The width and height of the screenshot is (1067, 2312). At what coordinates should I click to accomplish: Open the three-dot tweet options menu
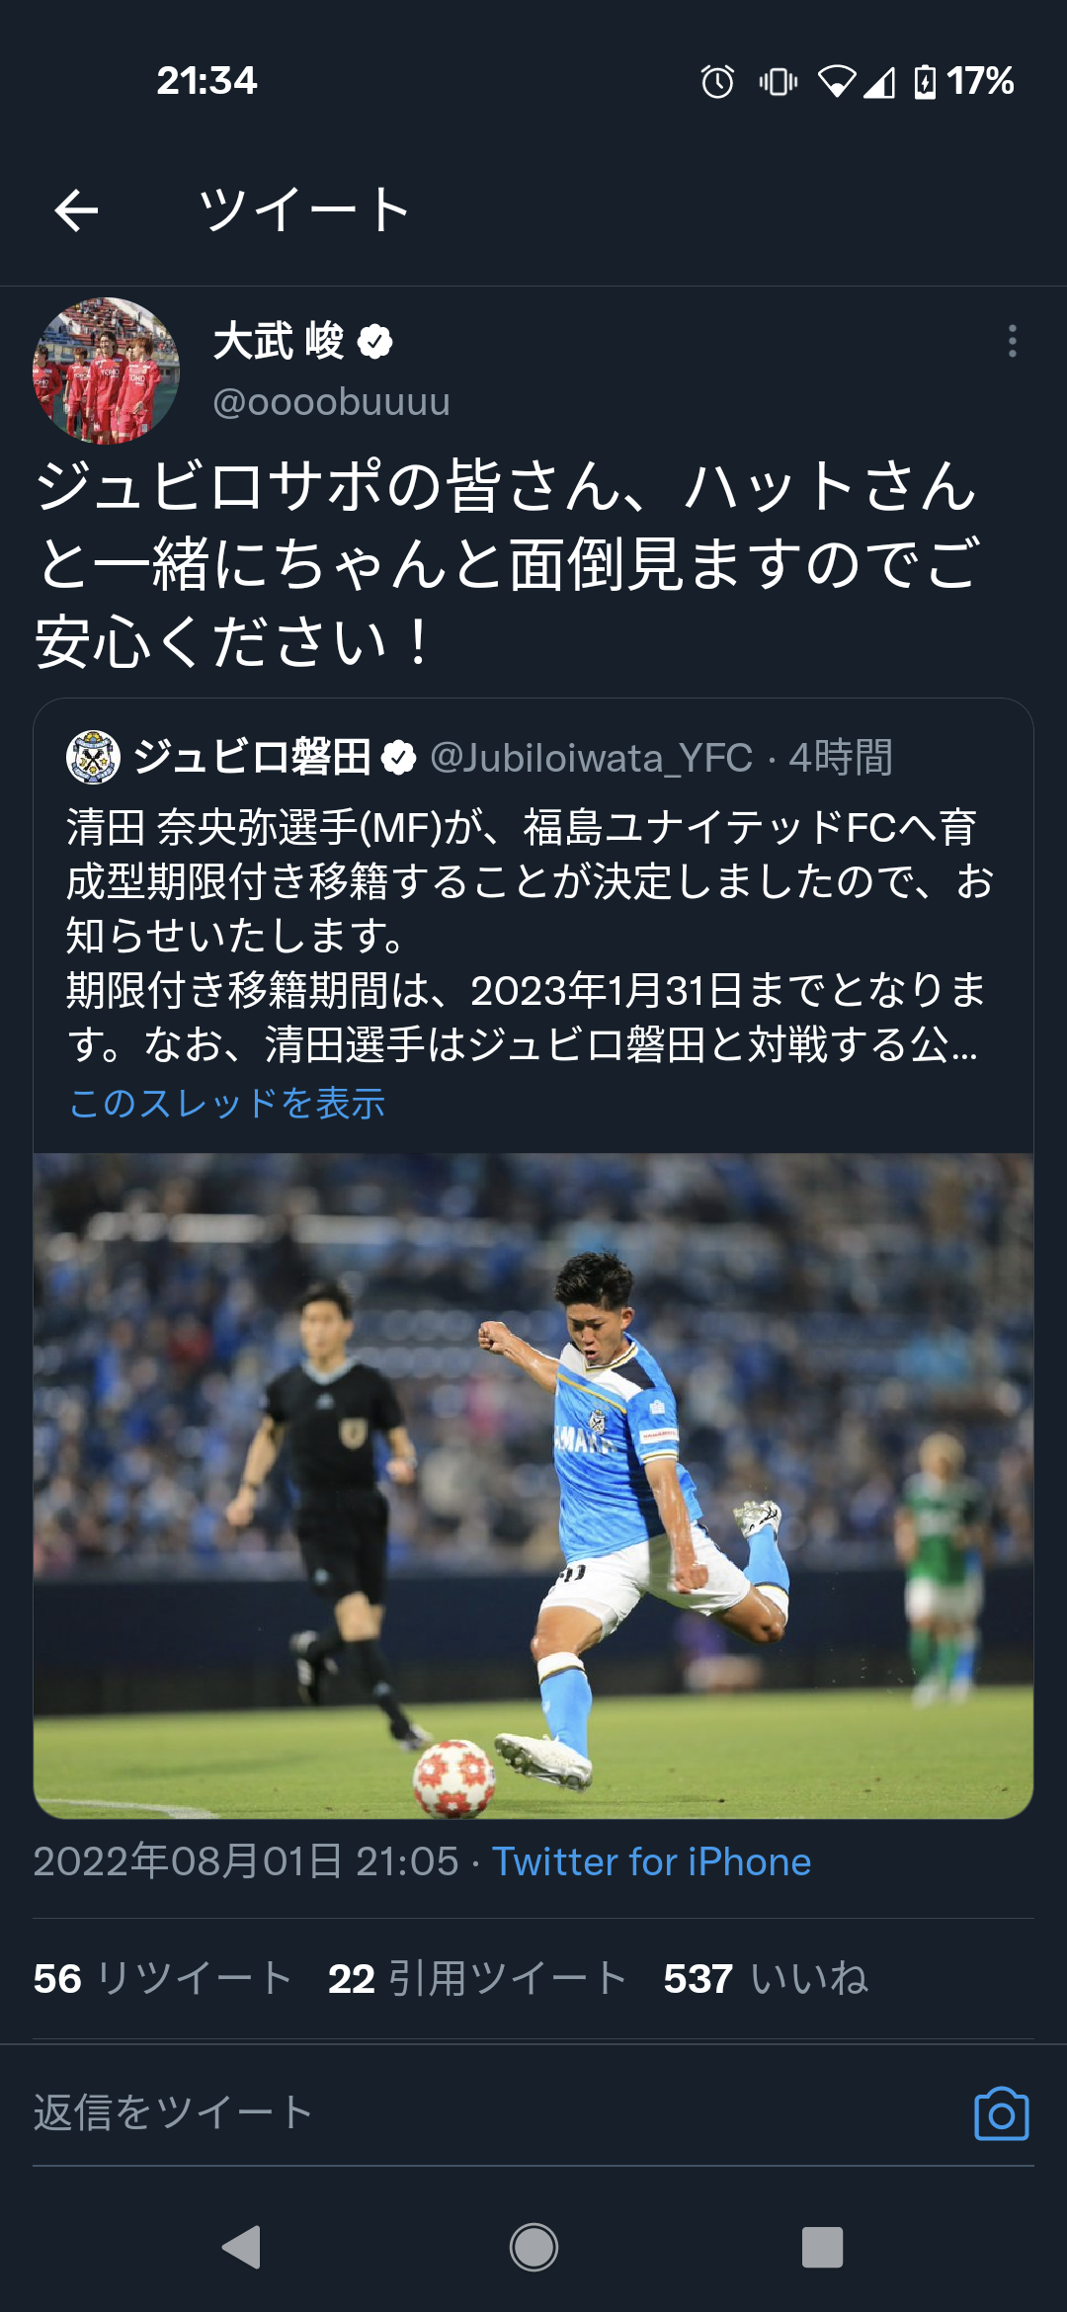click(x=1012, y=341)
